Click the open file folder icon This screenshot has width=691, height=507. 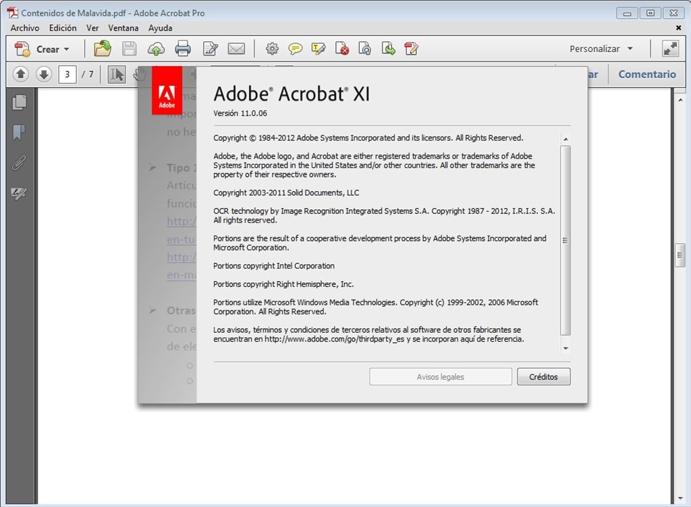coord(103,49)
